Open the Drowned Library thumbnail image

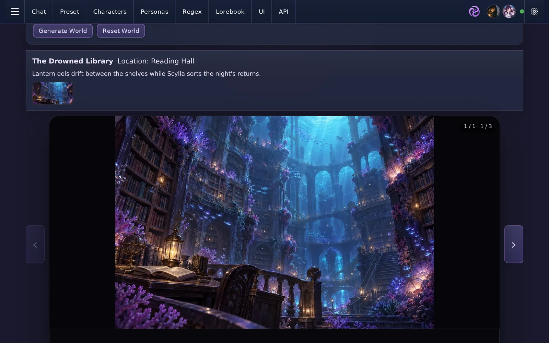click(52, 93)
